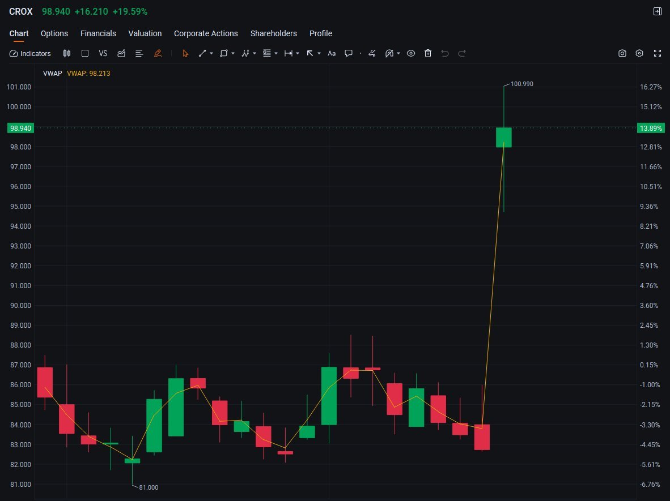Expand the Fibonacci tools dropdown arrow

[276, 53]
